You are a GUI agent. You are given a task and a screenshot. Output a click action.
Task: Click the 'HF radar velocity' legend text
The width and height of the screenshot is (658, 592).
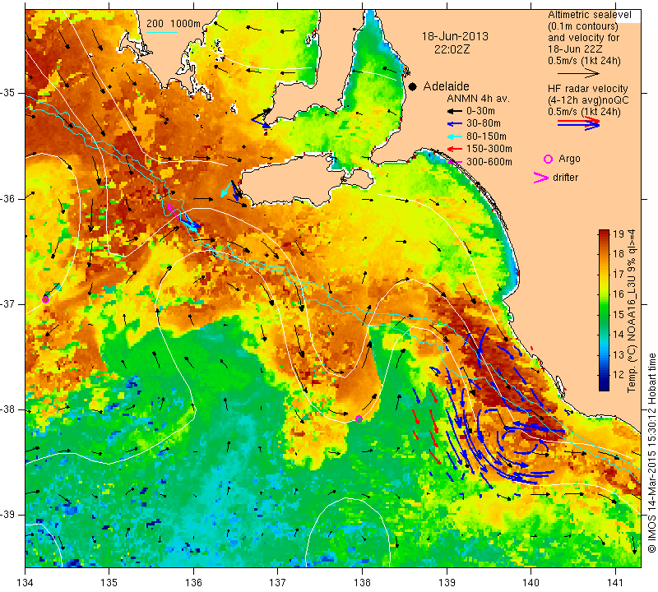coord(587,89)
